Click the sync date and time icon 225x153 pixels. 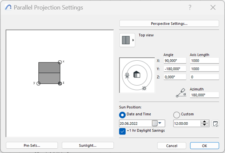coord(215,123)
